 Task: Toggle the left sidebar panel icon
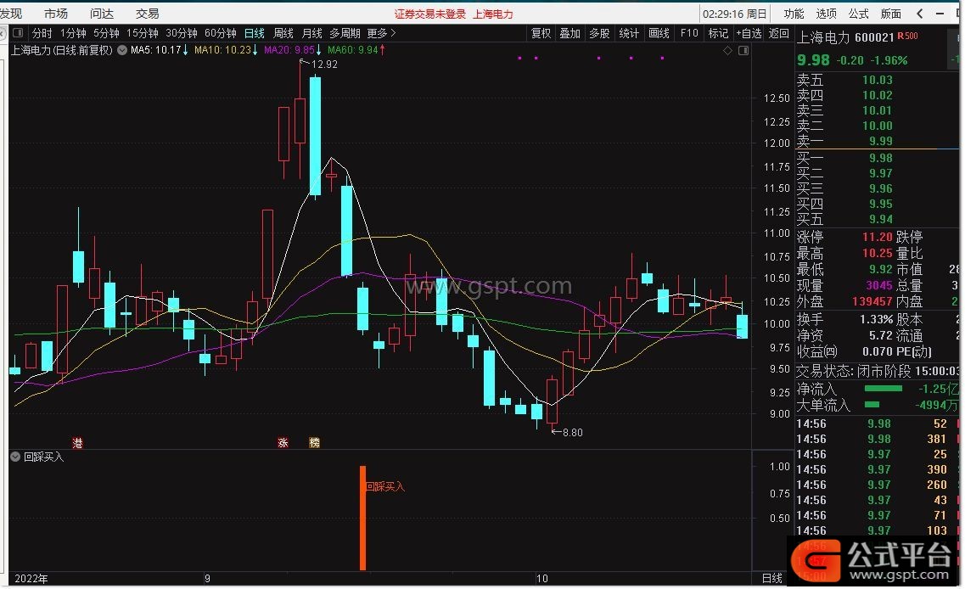(18, 32)
